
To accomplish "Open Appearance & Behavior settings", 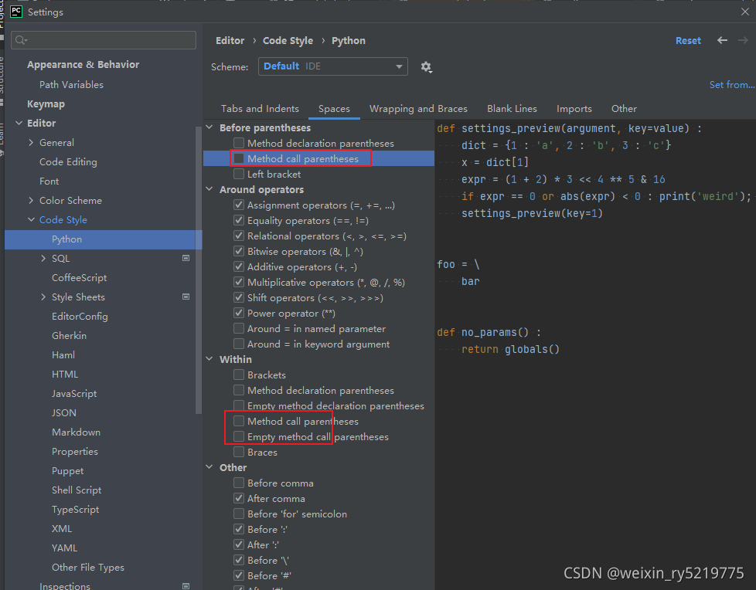I will pos(83,65).
